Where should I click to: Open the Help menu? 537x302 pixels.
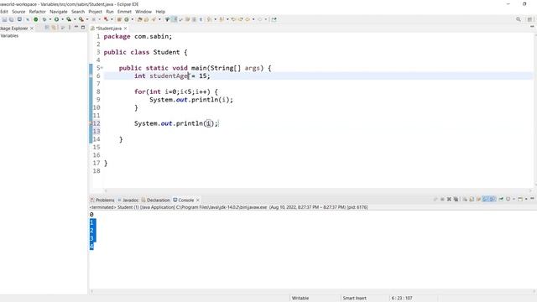160,12
